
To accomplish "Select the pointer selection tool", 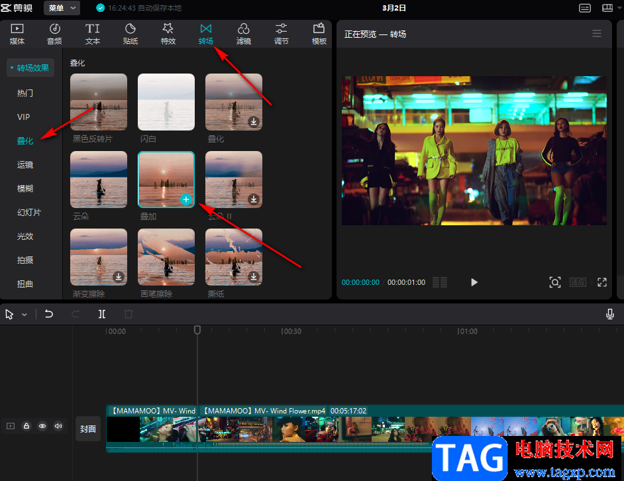I will click(9, 315).
